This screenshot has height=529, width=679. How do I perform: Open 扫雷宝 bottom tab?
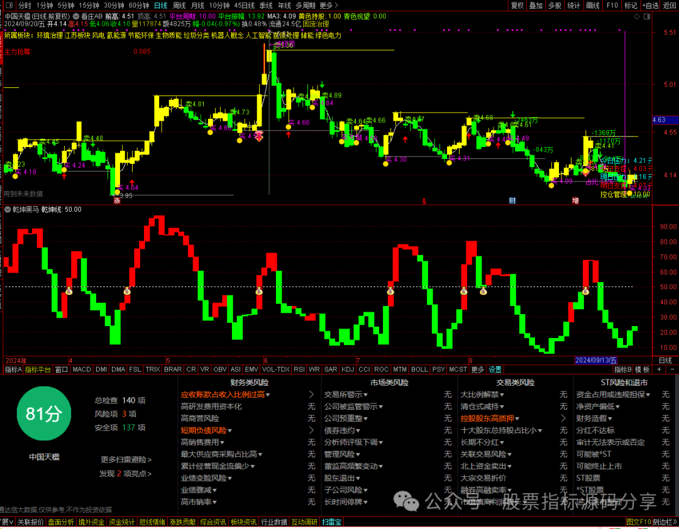pyautogui.click(x=331, y=522)
